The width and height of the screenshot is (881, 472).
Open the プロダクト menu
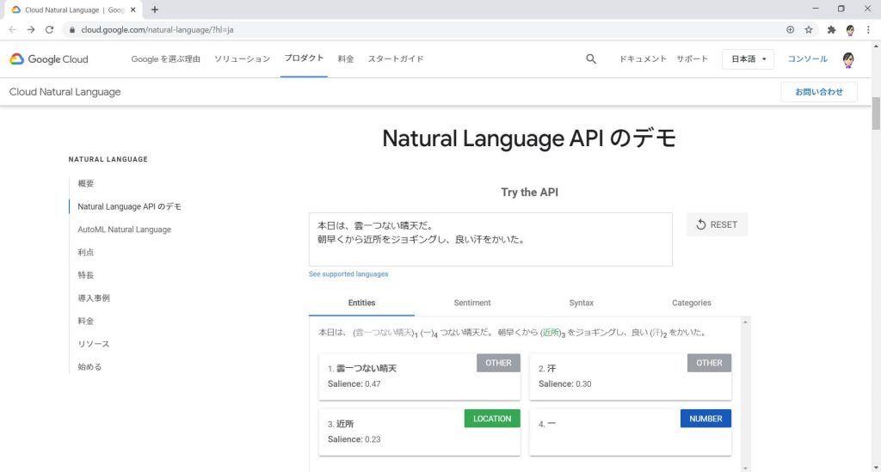pyautogui.click(x=304, y=58)
